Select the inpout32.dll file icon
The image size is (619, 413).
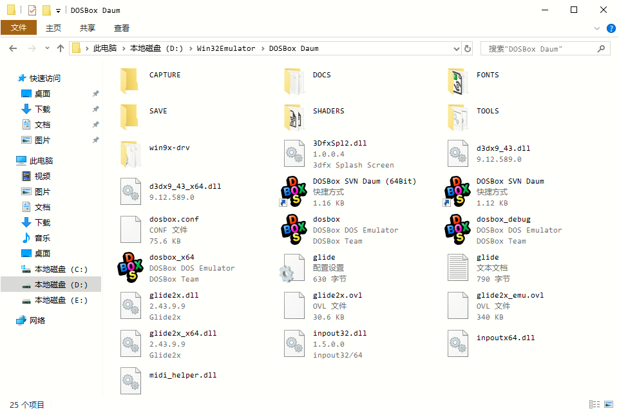pos(294,343)
